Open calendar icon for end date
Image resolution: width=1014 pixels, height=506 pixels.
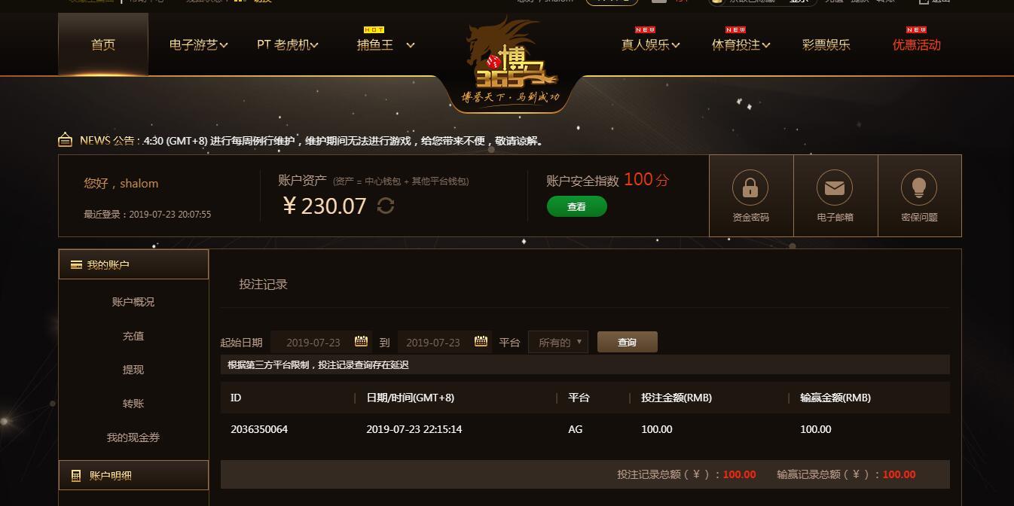pyautogui.click(x=481, y=341)
